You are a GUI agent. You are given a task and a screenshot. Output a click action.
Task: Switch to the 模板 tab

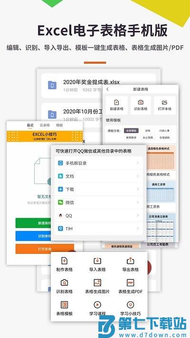coord(59,125)
